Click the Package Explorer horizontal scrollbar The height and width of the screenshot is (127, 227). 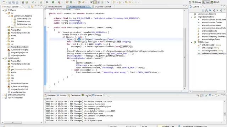pyautogui.click(x=13, y=123)
